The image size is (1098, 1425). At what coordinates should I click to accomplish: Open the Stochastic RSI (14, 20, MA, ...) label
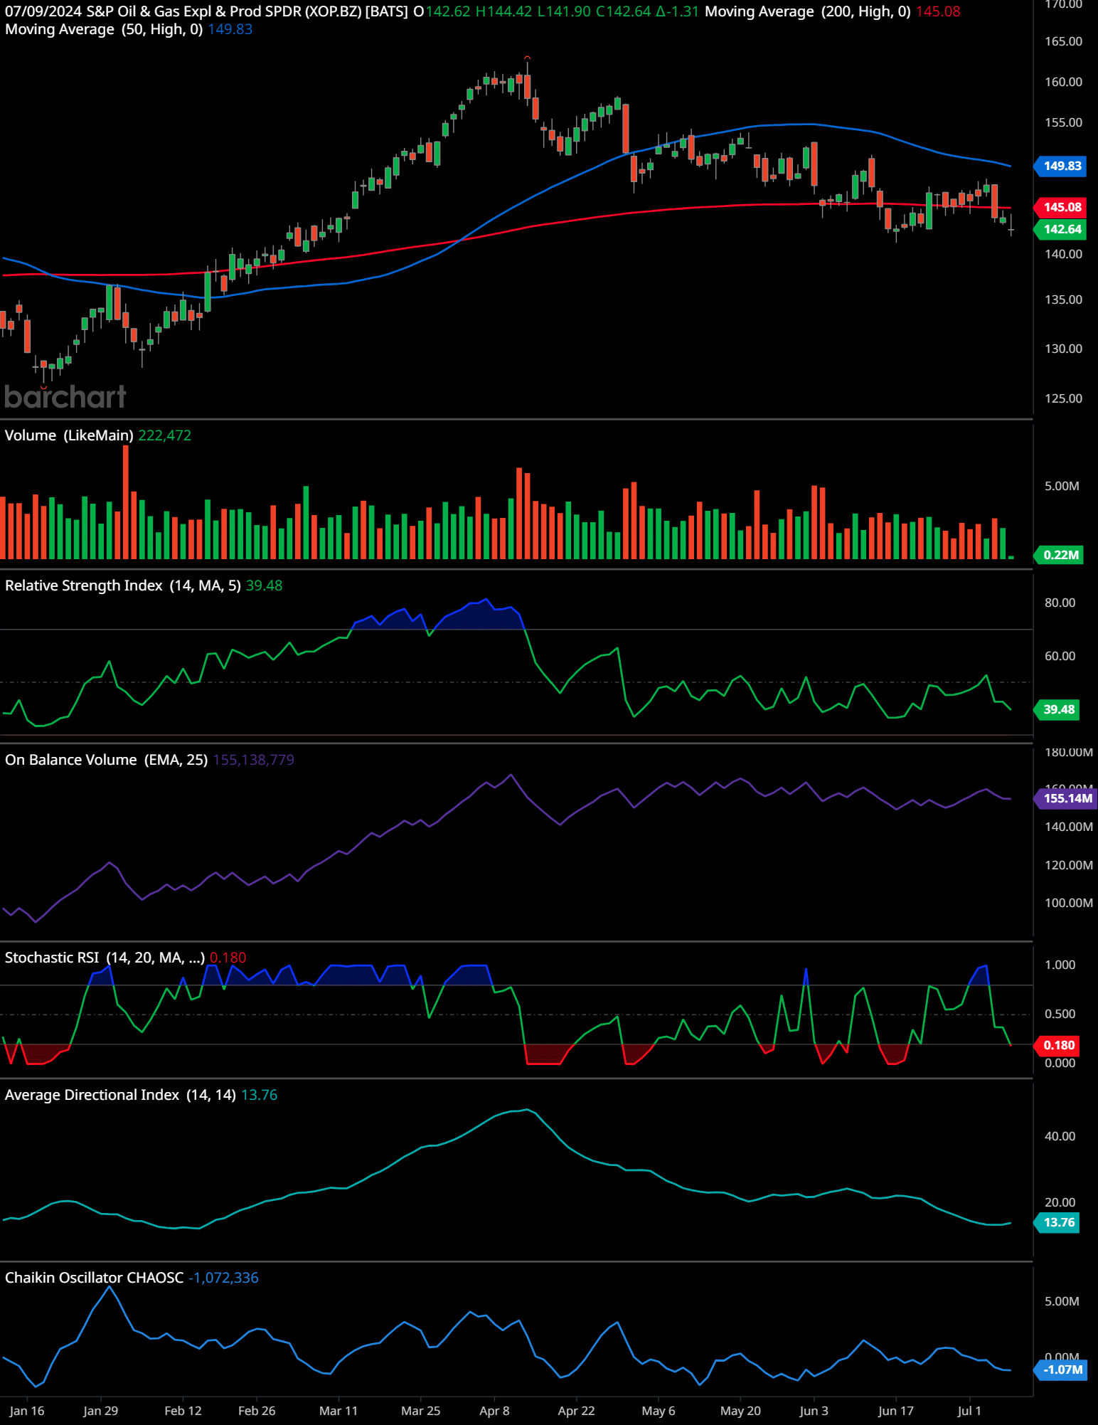pyautogui.click(x=105, y=958)
